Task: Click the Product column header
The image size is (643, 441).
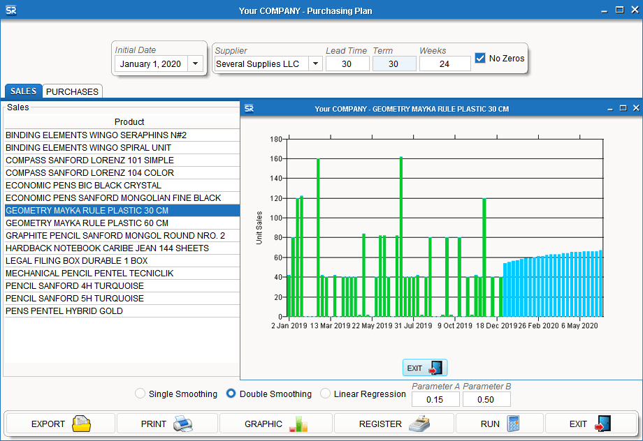Action: pos(122,121)
